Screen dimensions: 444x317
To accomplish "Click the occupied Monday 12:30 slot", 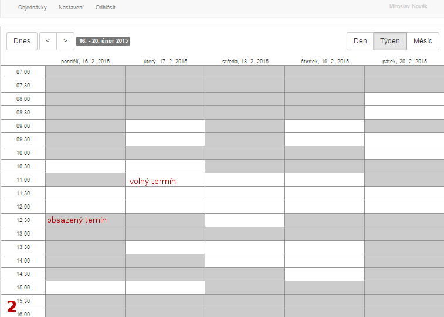I will click(85, 220).
